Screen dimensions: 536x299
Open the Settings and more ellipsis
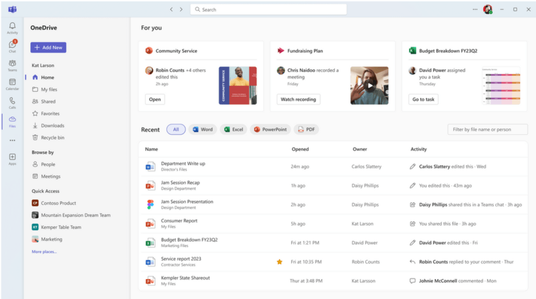click(x=475, y=9)
